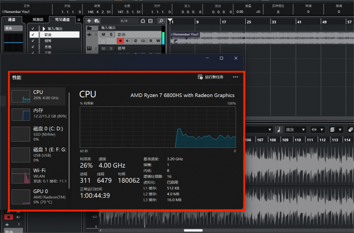Solo the 钢琴 instrument track

(x=111, y=48)
